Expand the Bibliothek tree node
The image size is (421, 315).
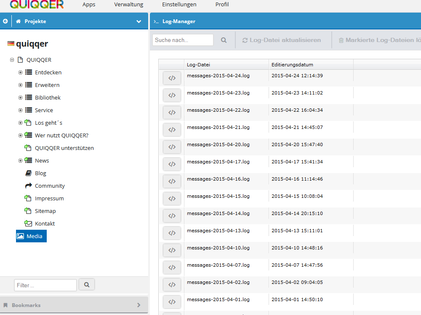click(x=20, y=97)
